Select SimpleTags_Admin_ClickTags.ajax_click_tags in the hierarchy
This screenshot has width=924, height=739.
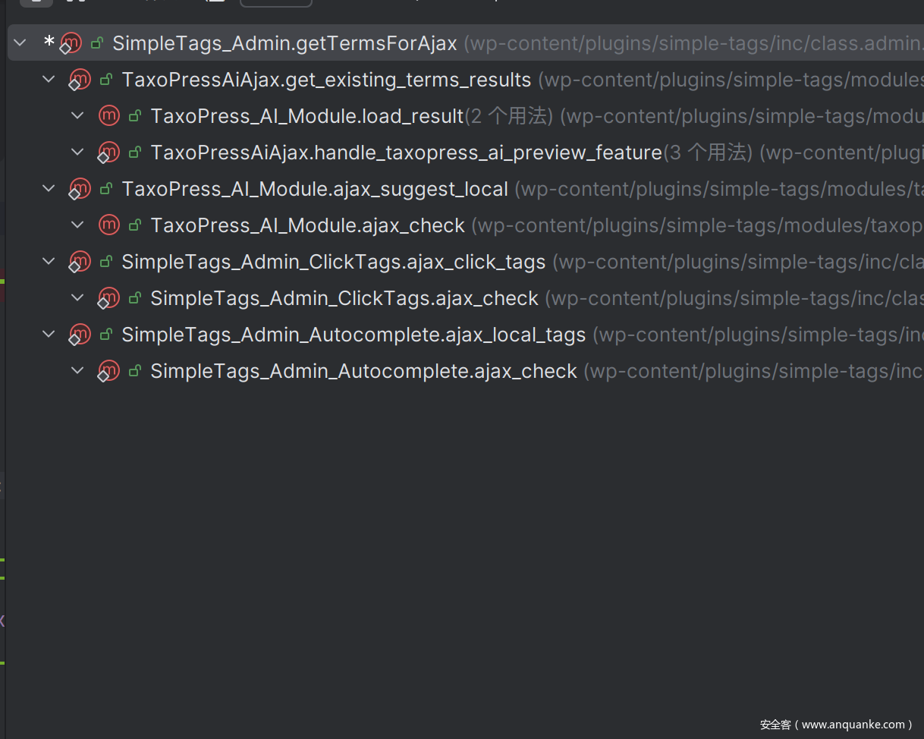click(333, 262)
